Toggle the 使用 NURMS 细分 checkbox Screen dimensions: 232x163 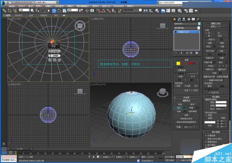click(x=206, y=139)
